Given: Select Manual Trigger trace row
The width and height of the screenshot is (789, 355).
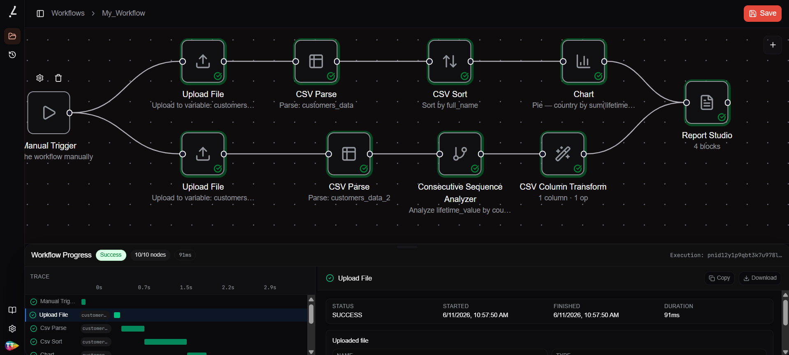Looking at the screenshot, I should click(166, 302).
